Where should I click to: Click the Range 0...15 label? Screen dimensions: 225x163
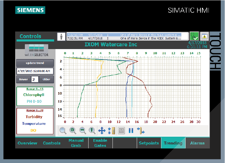35,89
